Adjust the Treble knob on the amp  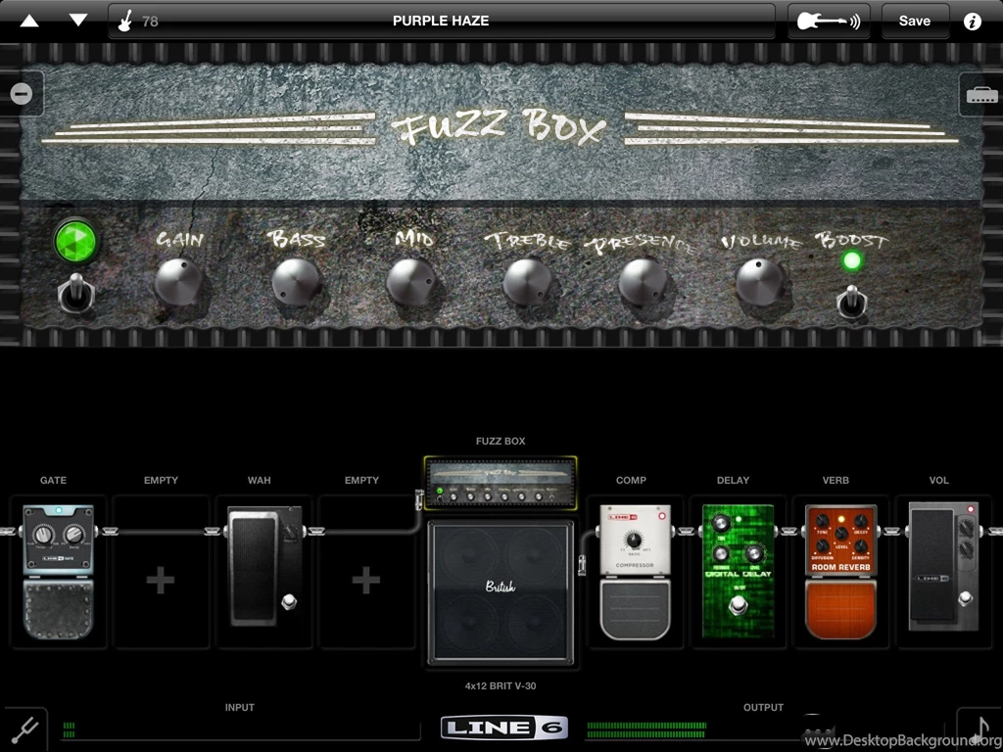(526, 281)
